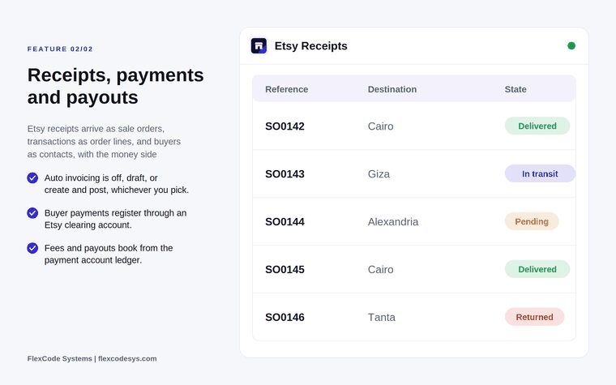
Task: Select the Reference column header
Action: pyautogui.click(x=286, y=89)
